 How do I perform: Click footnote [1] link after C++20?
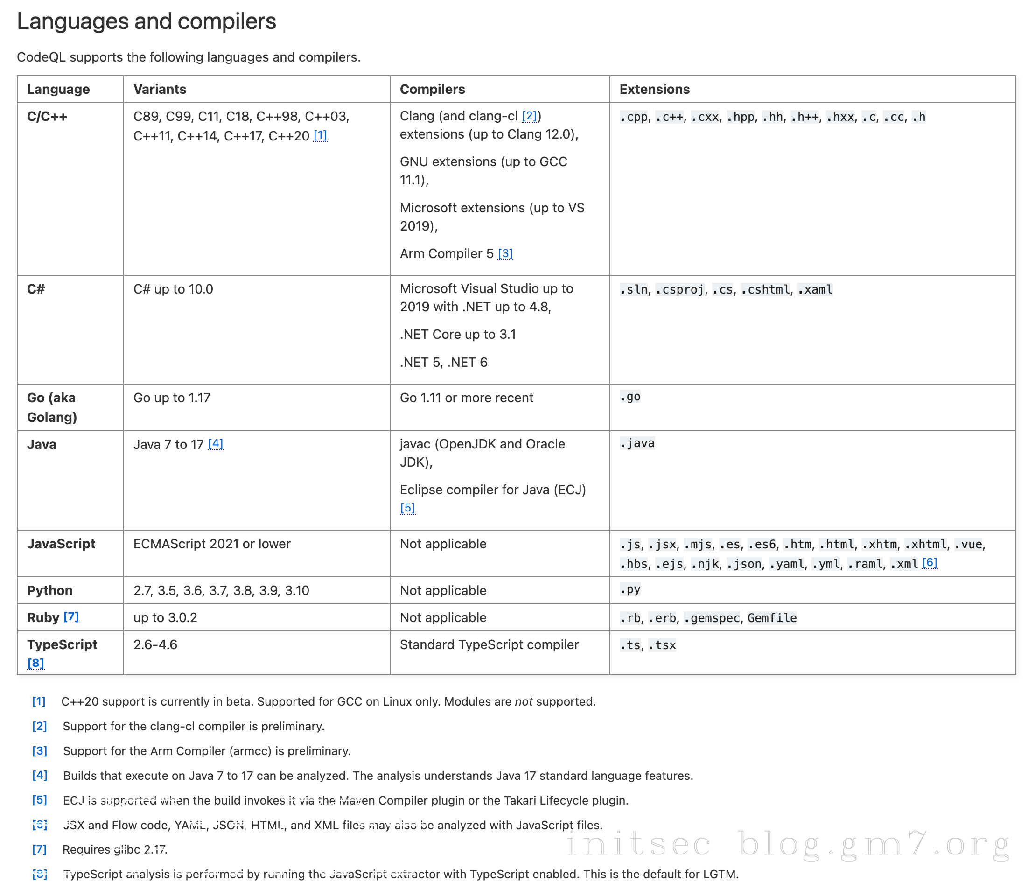tap(320, 135)
